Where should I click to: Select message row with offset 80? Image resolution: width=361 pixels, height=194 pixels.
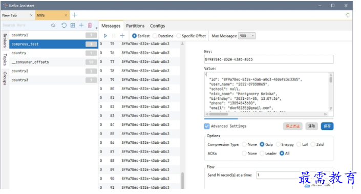pyautogui.click(x=140, y=89)
